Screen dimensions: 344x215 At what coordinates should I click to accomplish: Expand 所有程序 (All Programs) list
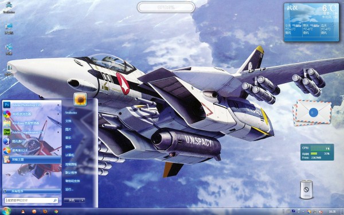click(32, 191)
